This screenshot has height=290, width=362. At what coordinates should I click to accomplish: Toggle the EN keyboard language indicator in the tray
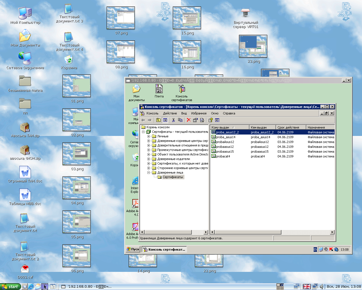pyautogui.click(x=315, y=250)
